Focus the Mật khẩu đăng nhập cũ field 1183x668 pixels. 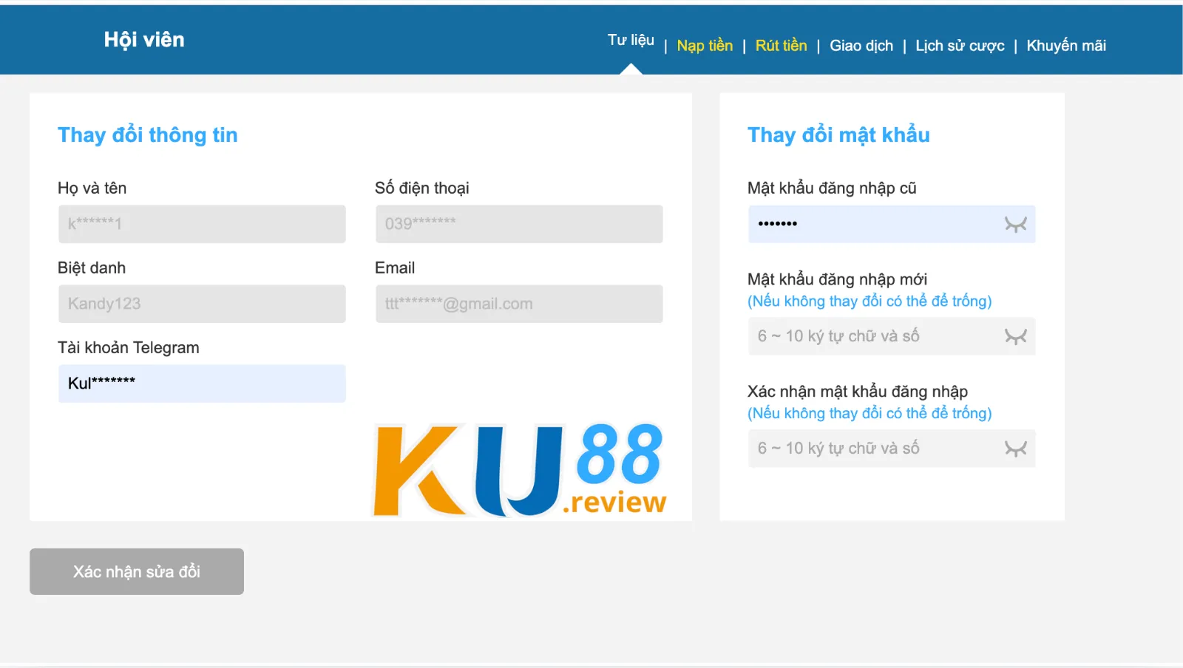(x=892, y=224)
